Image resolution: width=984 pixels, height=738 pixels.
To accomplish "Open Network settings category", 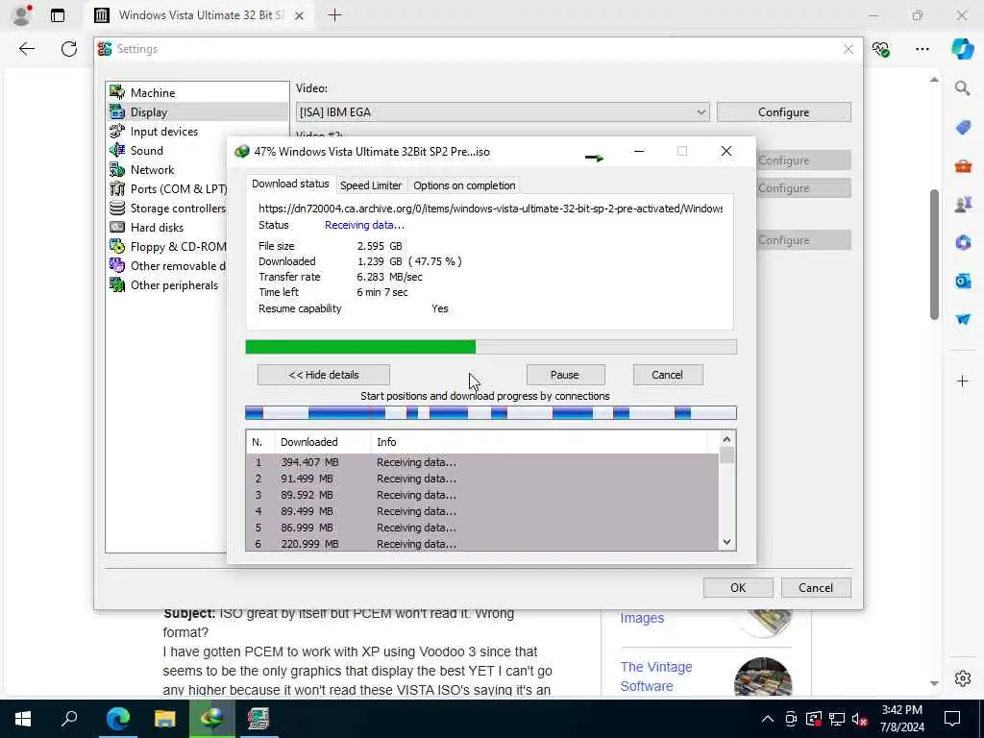I will pos(167,169).
